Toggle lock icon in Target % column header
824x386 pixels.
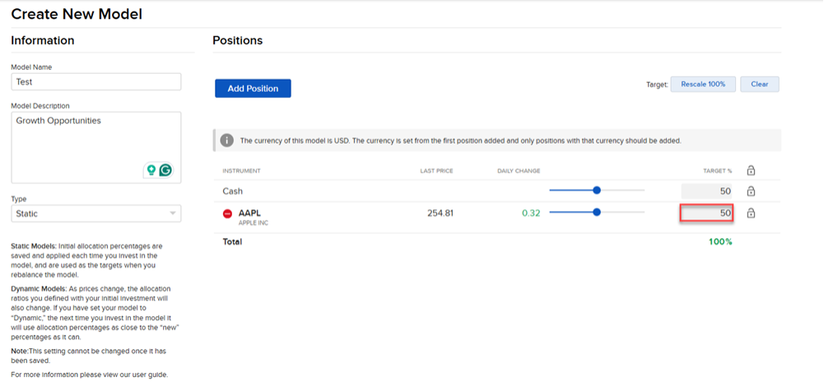click(x=751, y=171)
